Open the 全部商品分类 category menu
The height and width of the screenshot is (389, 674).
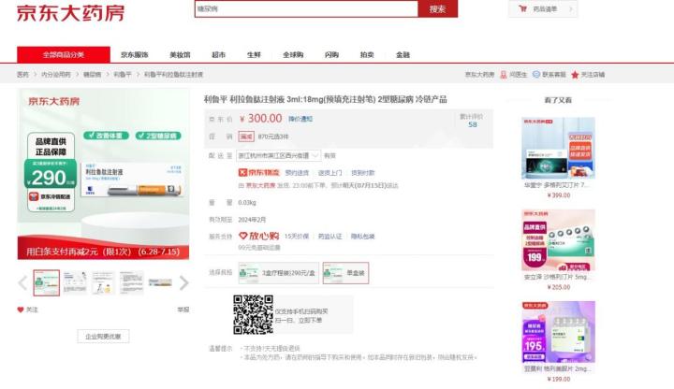pyautogui.click(x=64, y=54)
